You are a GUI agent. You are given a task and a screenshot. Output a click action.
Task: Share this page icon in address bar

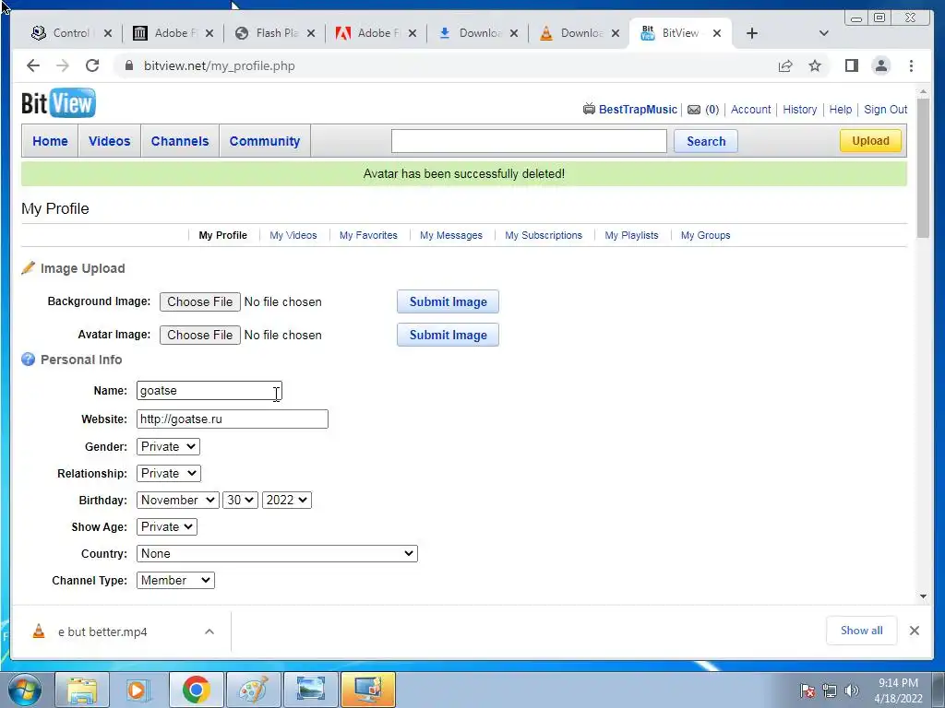click(785, 65)
